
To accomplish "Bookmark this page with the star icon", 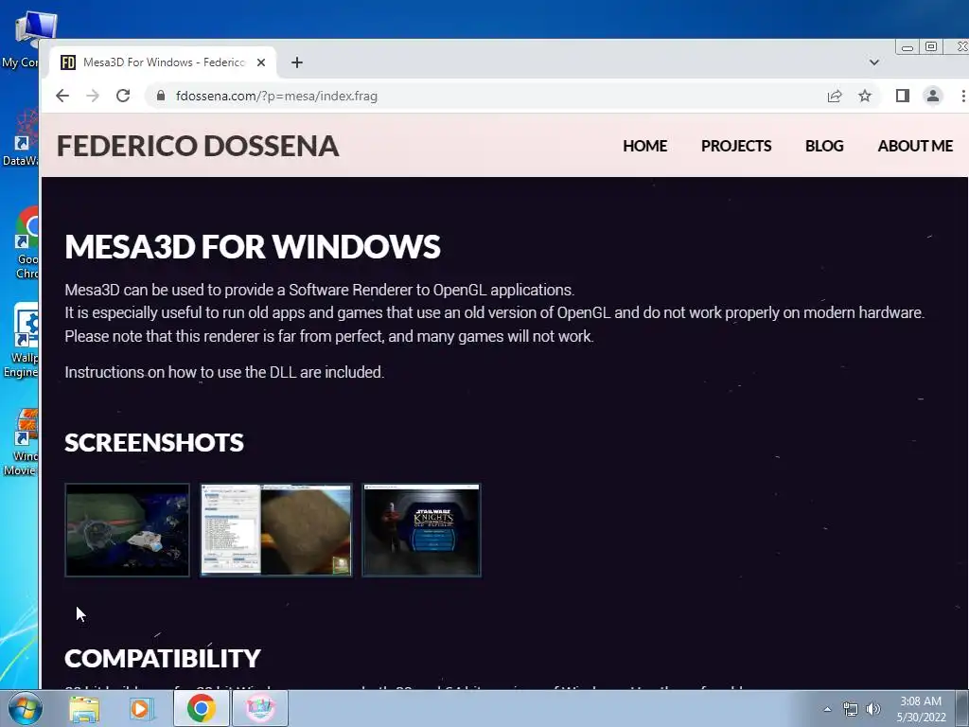I will [x=865, y=96].
